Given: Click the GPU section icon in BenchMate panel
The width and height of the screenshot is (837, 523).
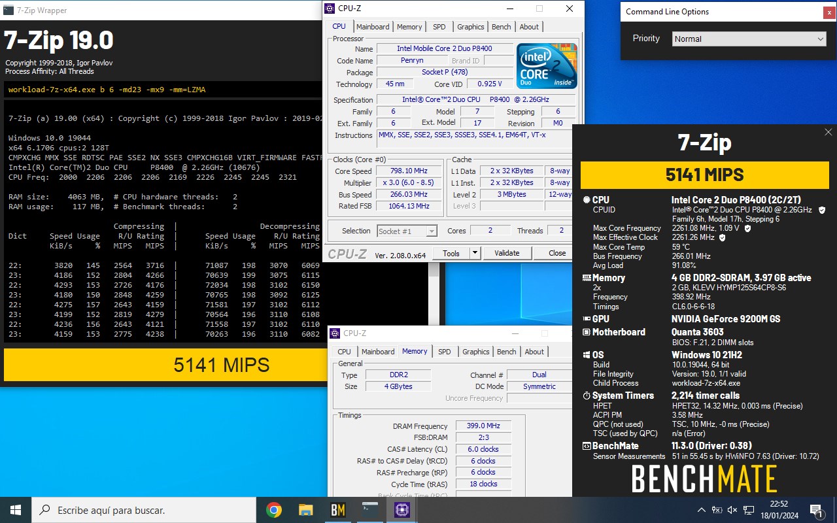Looking at the screenshot, I should coord(587,319).
